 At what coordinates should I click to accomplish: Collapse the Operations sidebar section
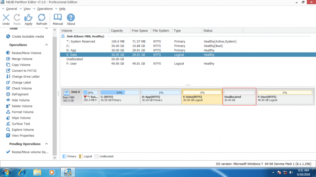point(46,45)
